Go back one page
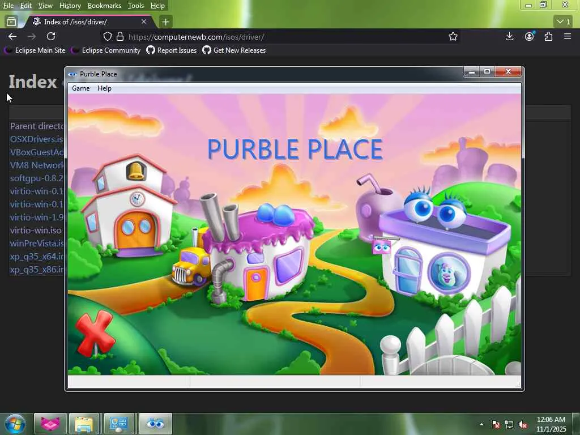The height and width of the screenshot is (435, 580). (12, 36)
